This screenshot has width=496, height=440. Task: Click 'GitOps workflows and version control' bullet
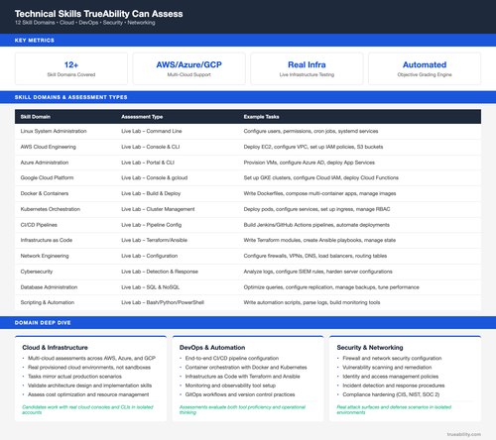point(240,394)
